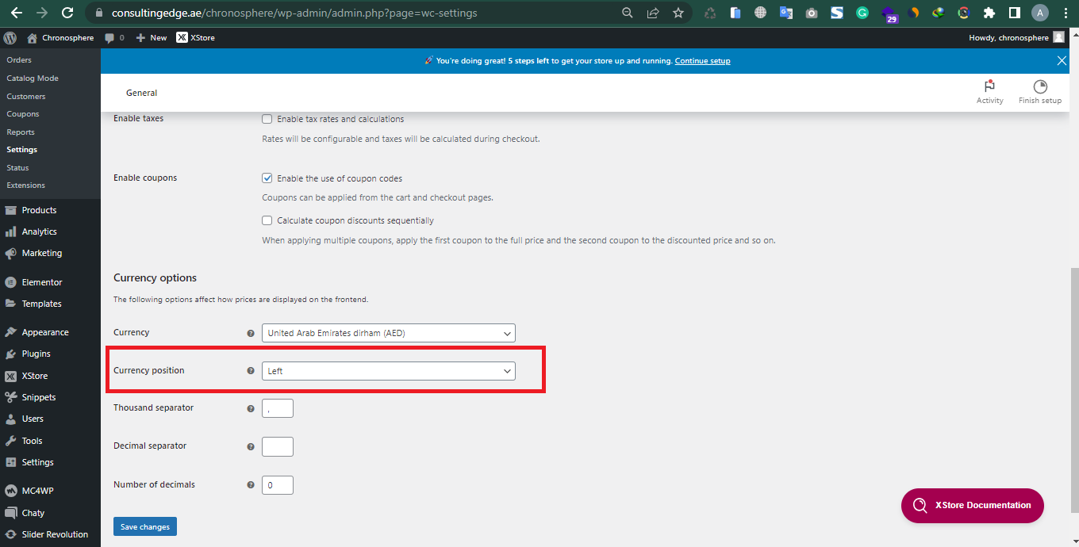Click help icon next to Number of decimals
The image size is (1079, 547).
251,485
